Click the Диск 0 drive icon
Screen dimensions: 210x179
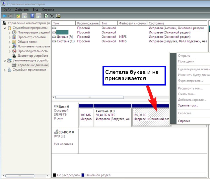tap(56, 106)
